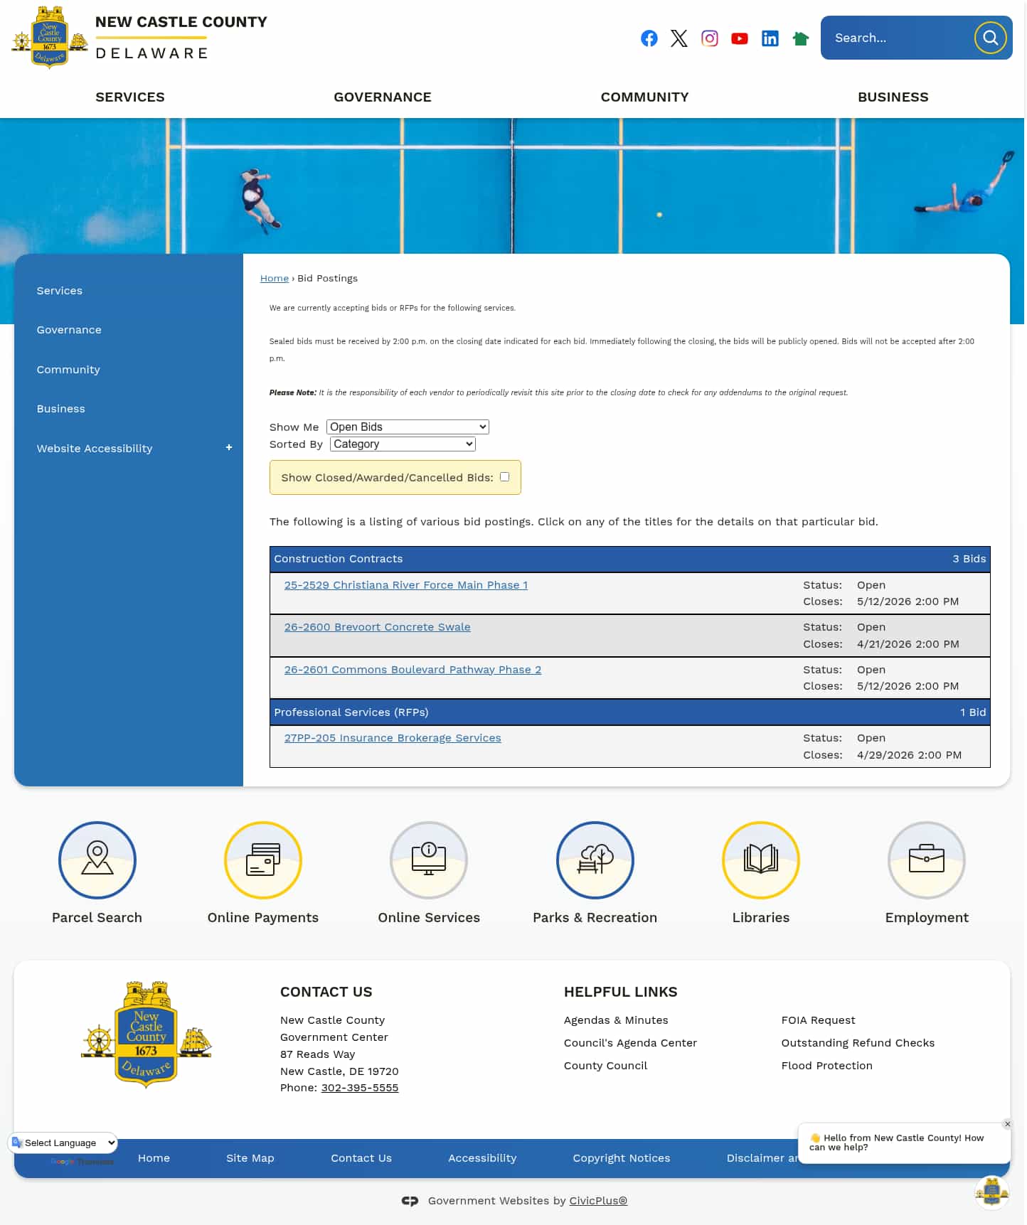
Task: Select Services in the sidebar
Action: 60,291
